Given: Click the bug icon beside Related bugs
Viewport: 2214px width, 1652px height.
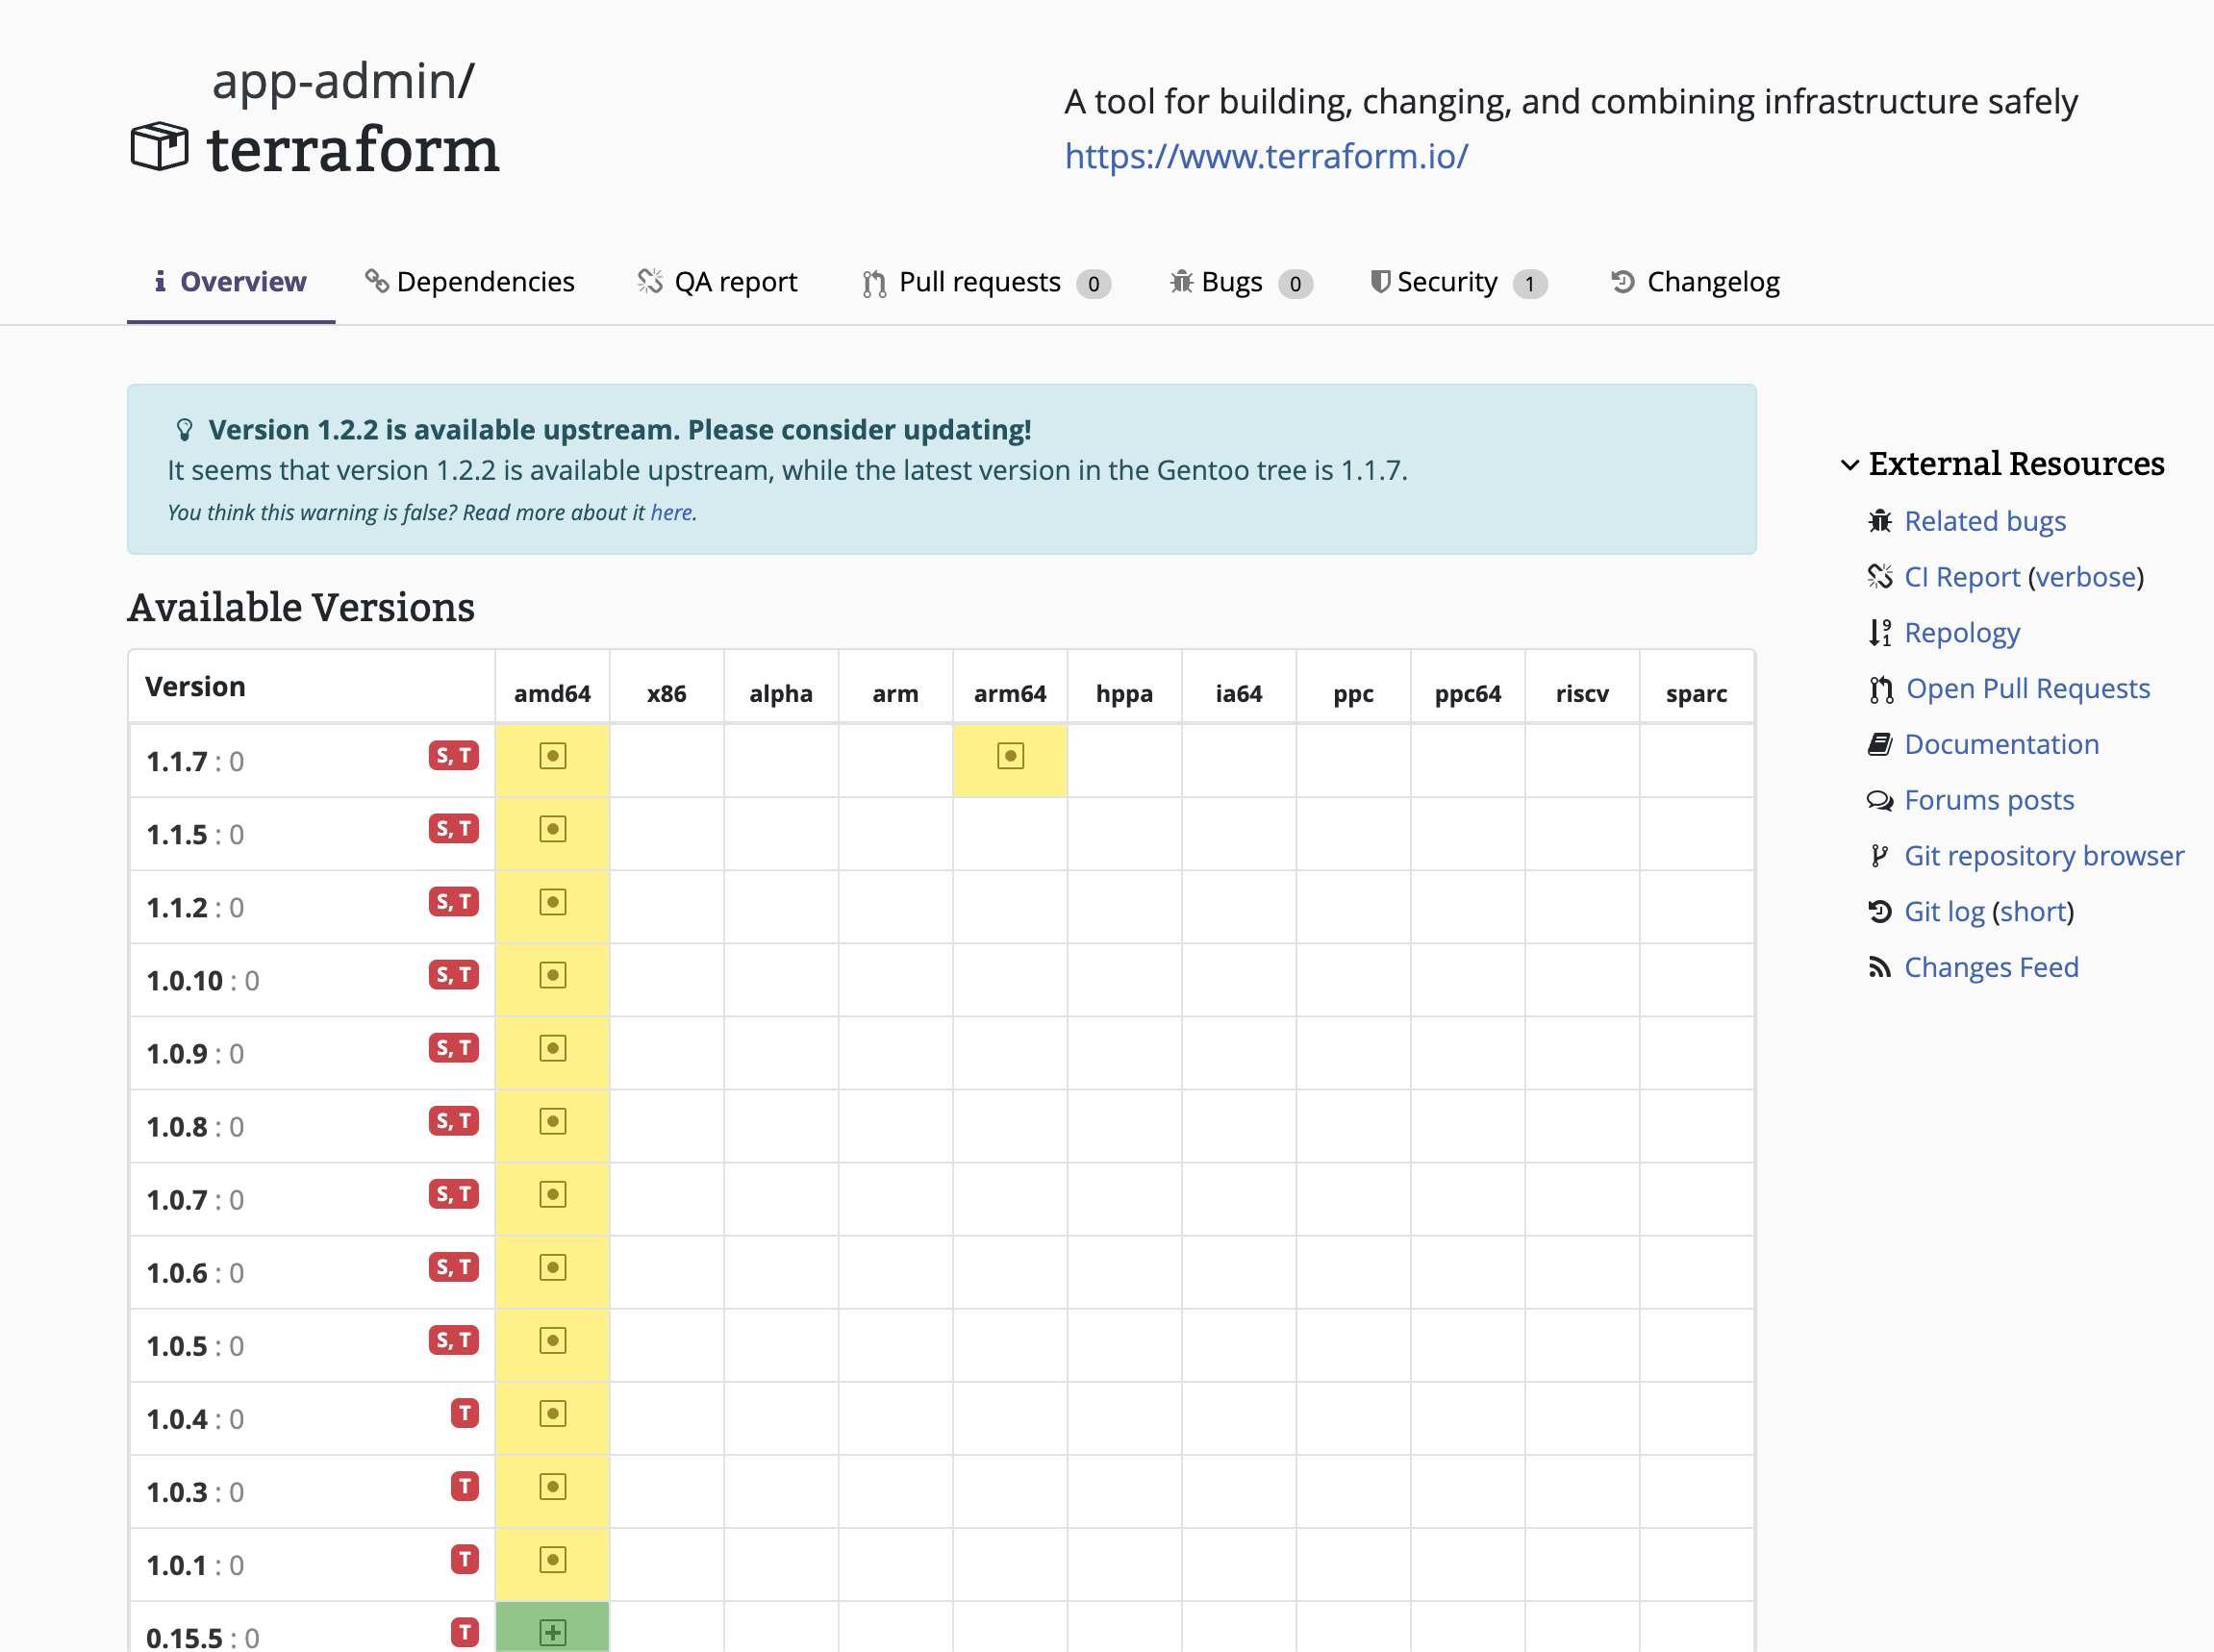Looking at the screenshot, I should [1879, 521].
